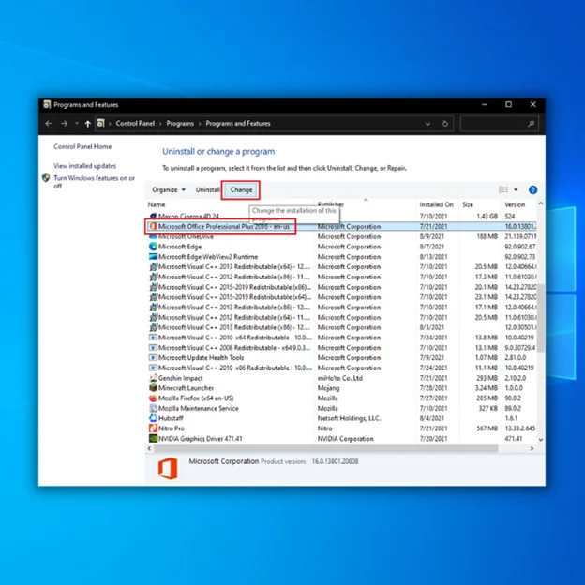Expand the view options dropdown arrow

click(x=516, y=190)
